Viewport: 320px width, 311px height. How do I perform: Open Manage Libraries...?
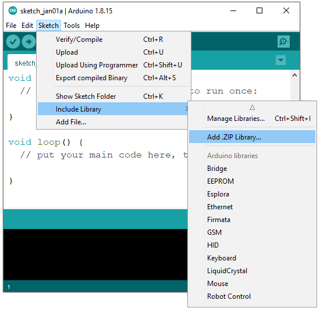(x=252, y=119)
